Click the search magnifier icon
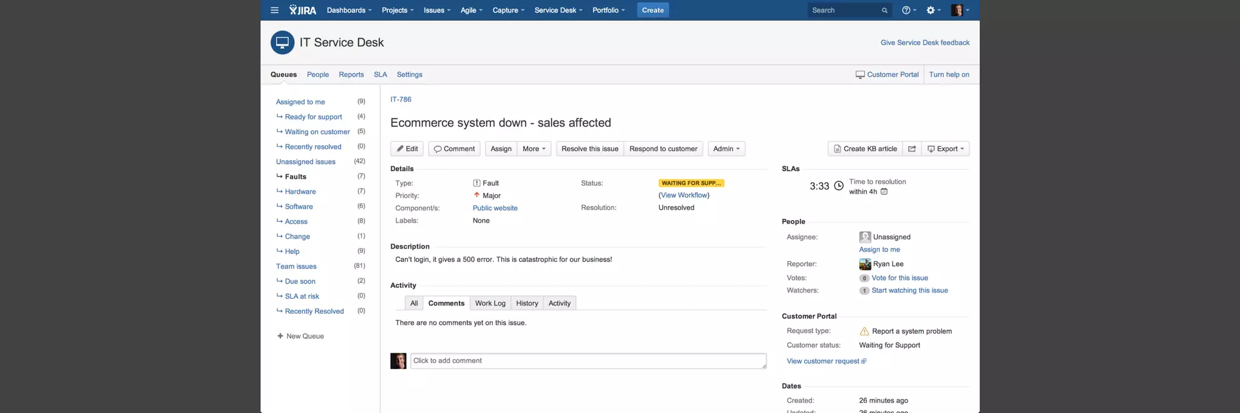1240x413 pixels. 885,10
